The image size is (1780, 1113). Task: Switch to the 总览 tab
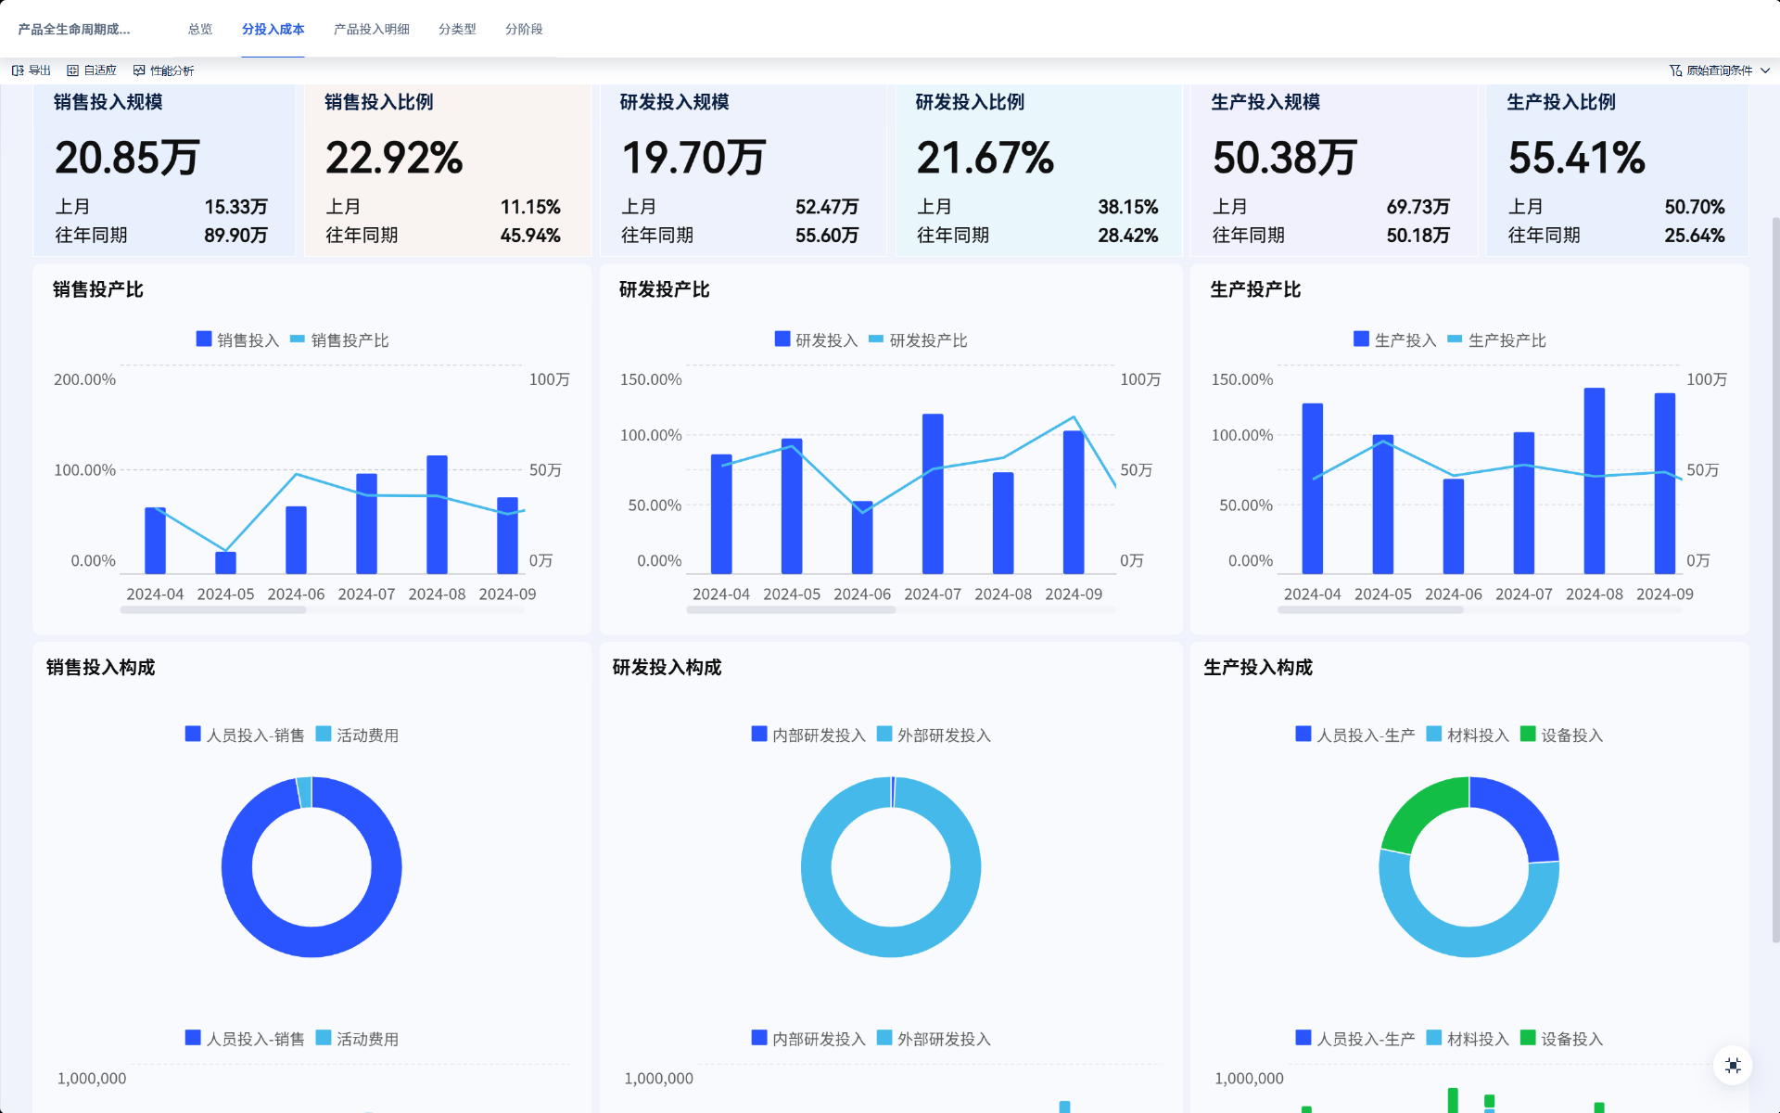pos(200,30)
